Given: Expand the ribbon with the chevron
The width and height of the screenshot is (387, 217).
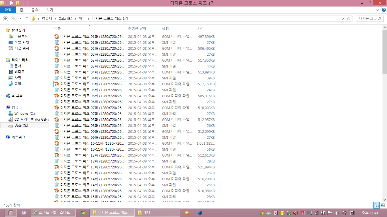Looking at the screenshot, I should point(378,10).
